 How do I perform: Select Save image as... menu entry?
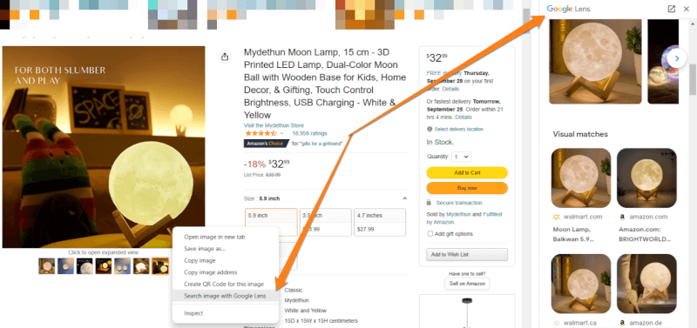pos(205,249)
